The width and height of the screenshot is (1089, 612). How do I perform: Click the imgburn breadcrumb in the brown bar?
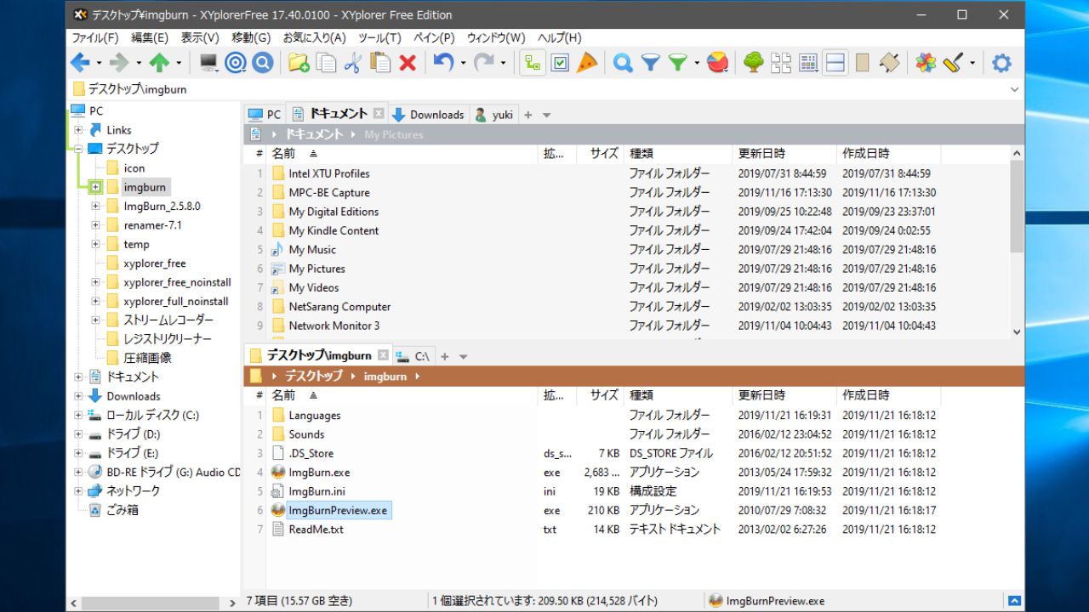385,376
